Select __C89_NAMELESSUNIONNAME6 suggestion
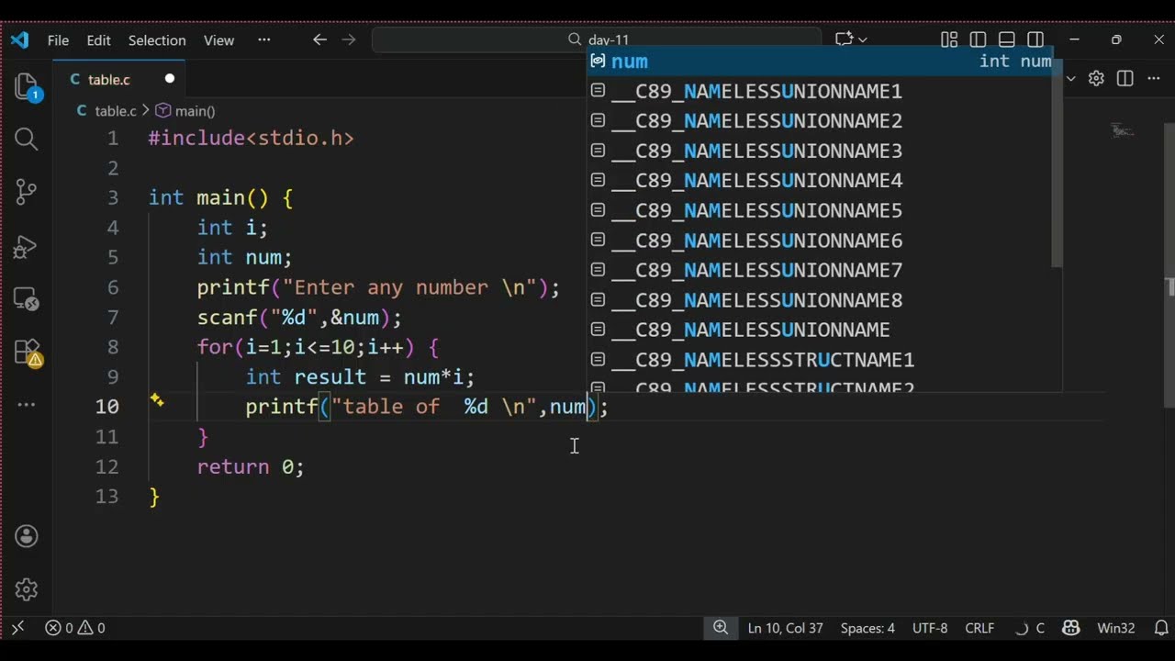The image size is (1175, 661). [x=820, y=241]
